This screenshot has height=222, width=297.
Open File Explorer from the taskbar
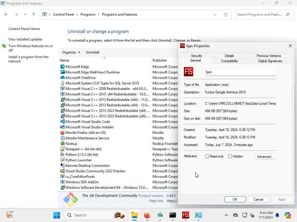pos(135,215)
